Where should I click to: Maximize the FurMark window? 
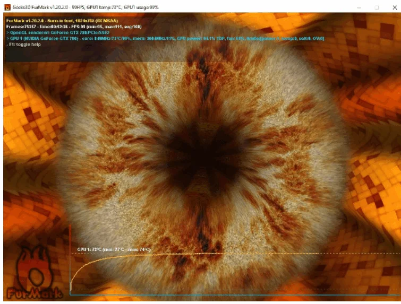pyautogui.click(x=377, y=7)
